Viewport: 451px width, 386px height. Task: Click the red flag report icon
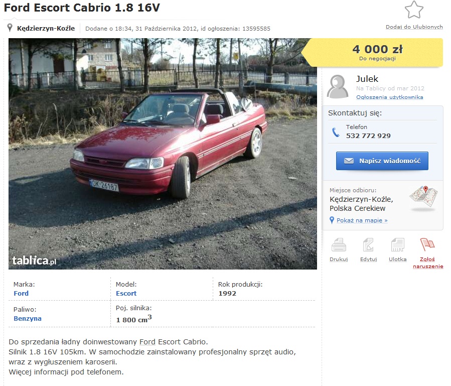click(427, 244)
